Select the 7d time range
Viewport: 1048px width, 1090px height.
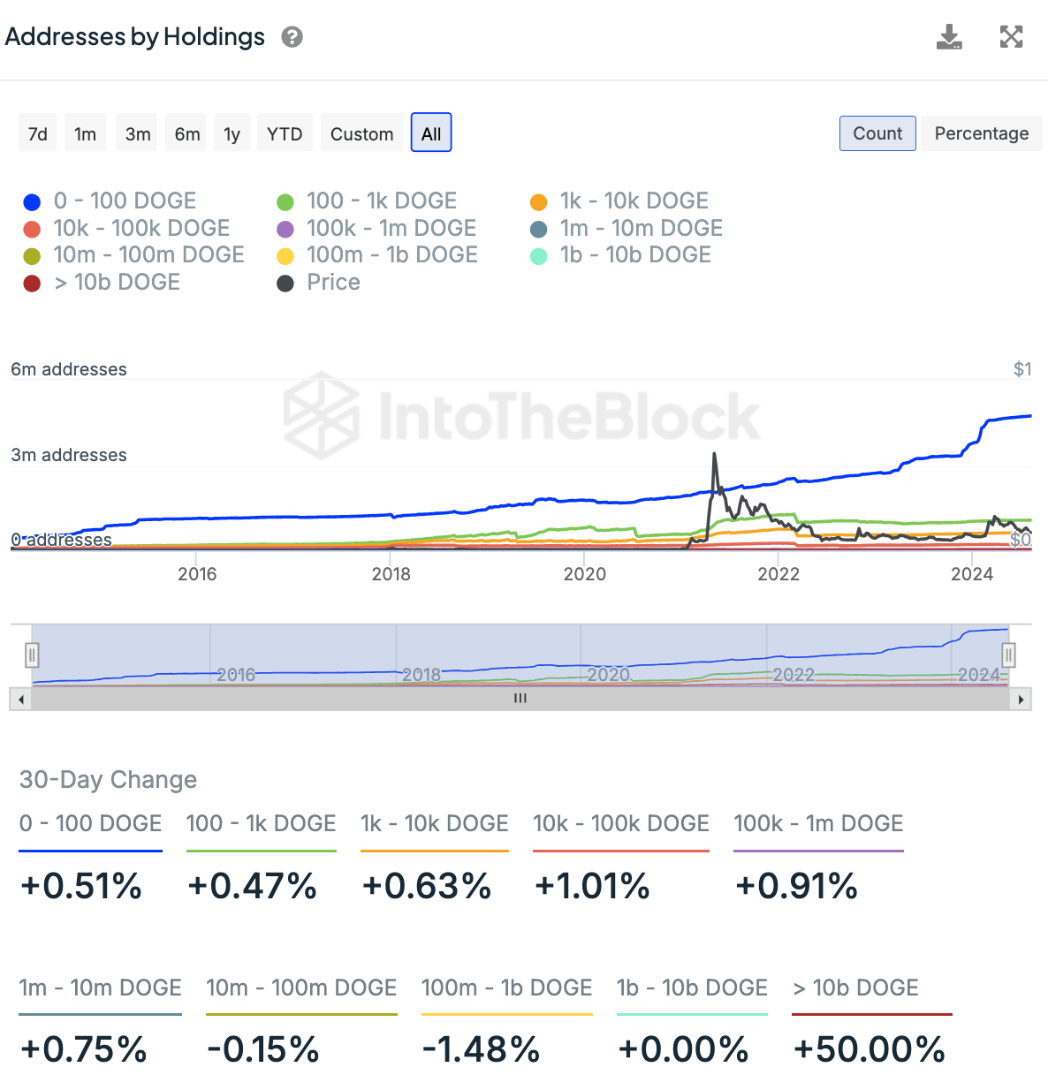[38, 134]
